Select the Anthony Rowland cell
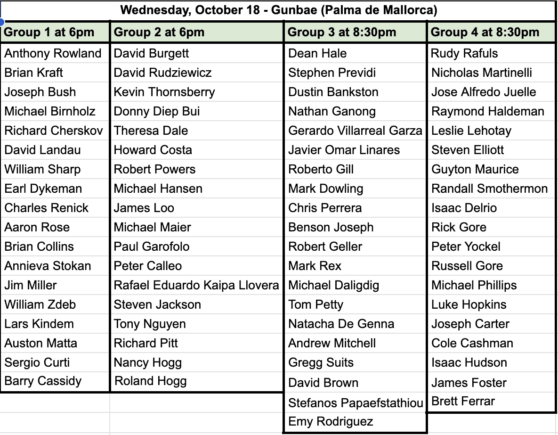Screen dimensions: 558x435 55,53
